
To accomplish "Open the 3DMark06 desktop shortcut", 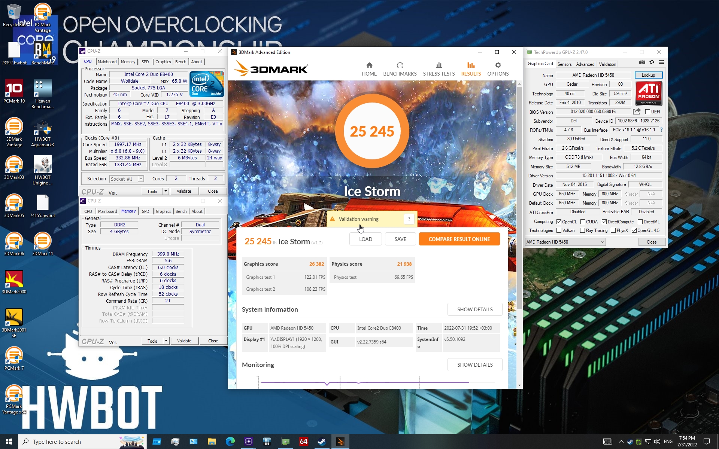I will [14, 244].
